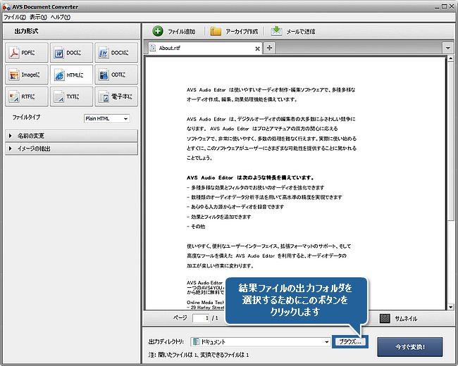
Task: Open the File (ファイル) menu
Action: (x=15, y=17)
